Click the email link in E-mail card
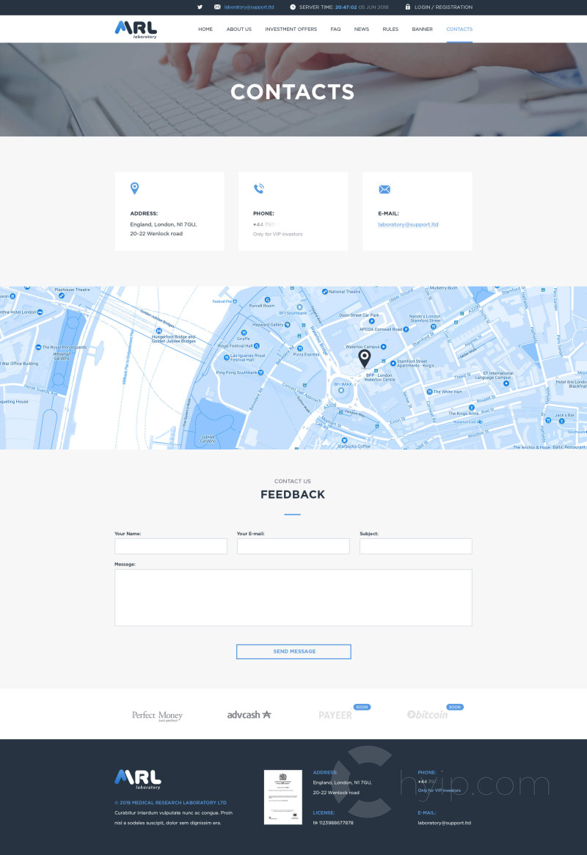 (408, 224)
